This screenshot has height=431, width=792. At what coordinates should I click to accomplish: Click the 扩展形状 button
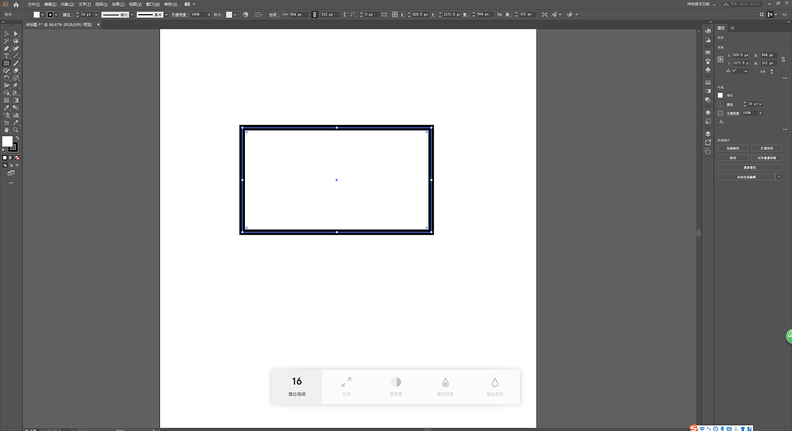(x=766, y=148)
